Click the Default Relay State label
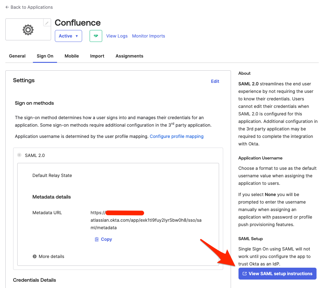The width and height of the screenshot is (325, 288). tap(52, 175)
